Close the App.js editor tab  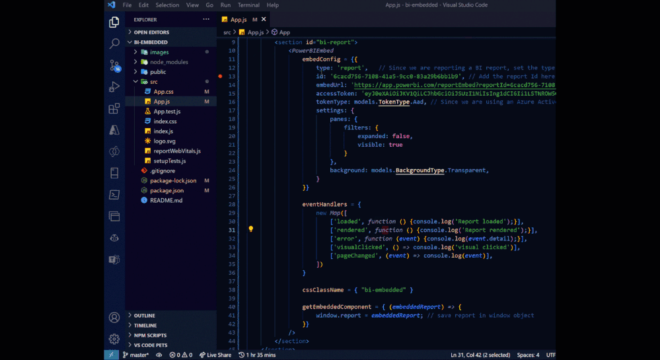click(x=264, y=19)
